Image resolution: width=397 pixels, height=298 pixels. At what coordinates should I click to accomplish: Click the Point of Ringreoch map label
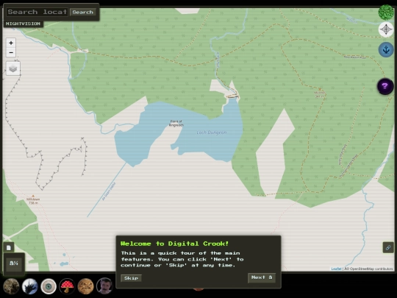coord(176,123)
